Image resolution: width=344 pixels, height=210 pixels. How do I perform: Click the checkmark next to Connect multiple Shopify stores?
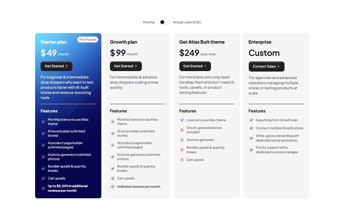tap(251, 128)
